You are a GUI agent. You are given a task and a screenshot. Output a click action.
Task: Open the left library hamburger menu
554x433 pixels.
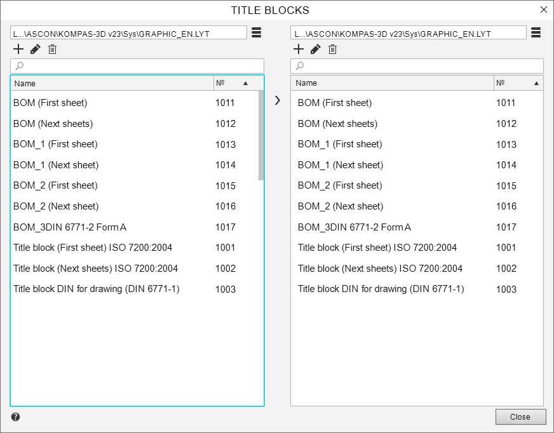(256, 33)
